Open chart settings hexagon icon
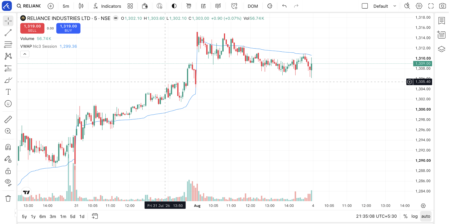 pyautogui.click(x=419, y=6)
